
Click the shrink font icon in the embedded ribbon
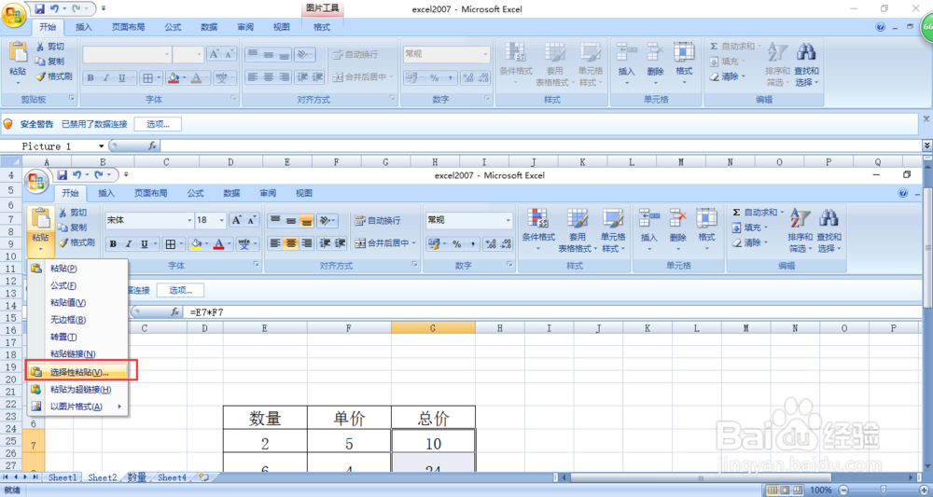click(x=252, y=220)
